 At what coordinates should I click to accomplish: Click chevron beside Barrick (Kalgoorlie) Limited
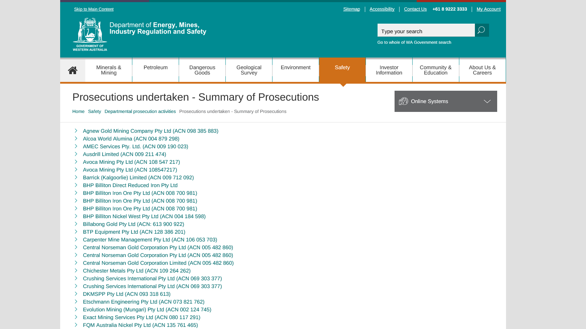click(76, 177)
